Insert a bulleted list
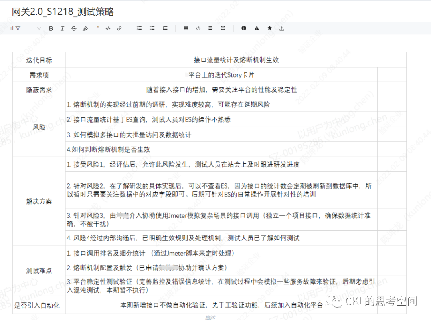This screenshot has height=320, width=431. point(152,28)
